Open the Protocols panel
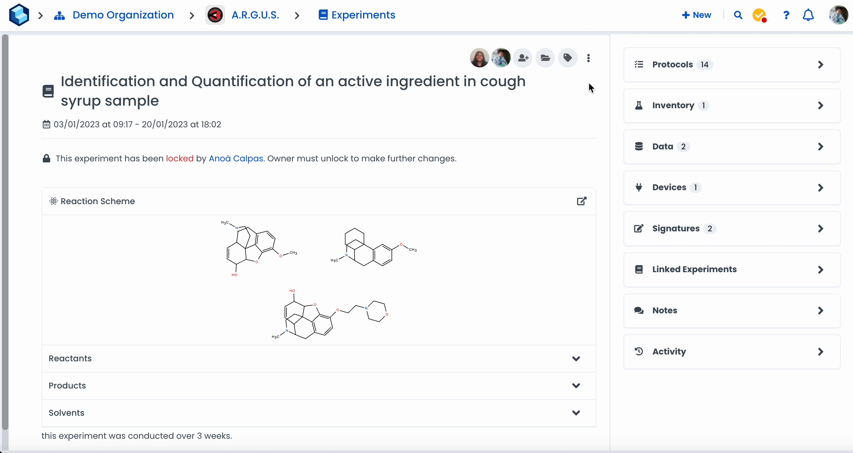This screenshot has width=853, height=453. (x=731, y=64)
